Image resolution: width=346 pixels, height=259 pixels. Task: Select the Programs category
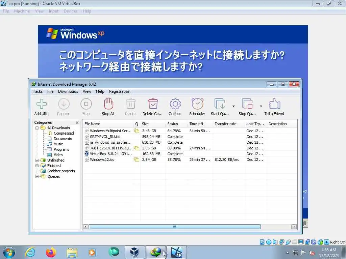(x=61, y=149)
